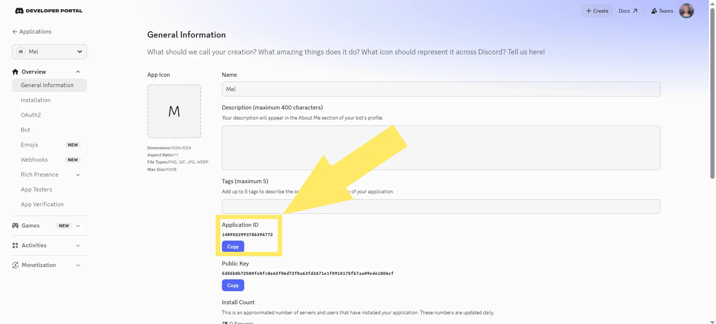Open App Testers page
The width and height of the screenshot is (716, 324).
(x=37, y=190)
